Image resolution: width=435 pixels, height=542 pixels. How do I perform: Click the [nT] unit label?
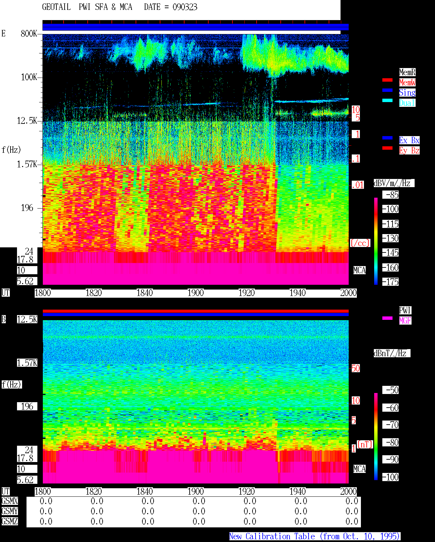365,444
